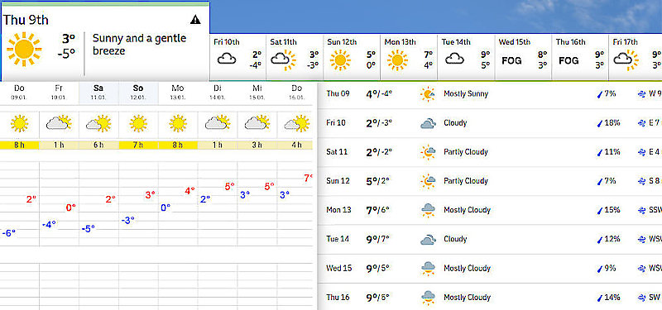Click sun icon under So 12.01.

click(138, 124)
